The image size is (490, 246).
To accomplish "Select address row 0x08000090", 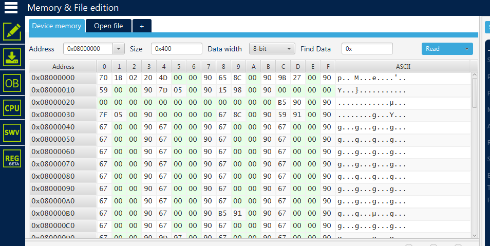I will 63,189.
